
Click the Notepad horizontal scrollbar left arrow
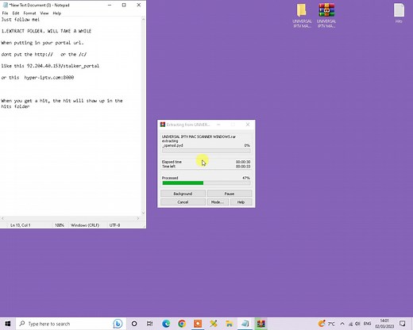pyautogui.click(x=2, y=218)
